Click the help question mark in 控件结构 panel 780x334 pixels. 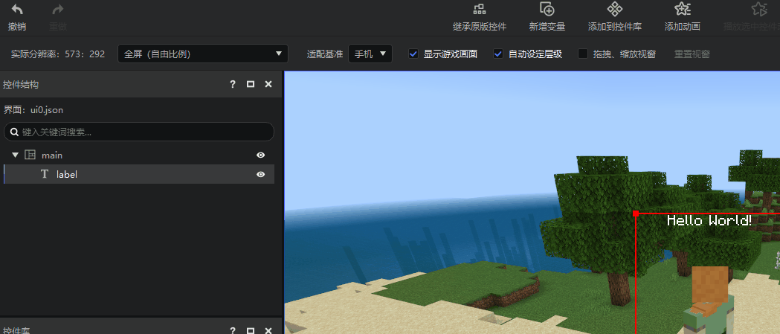click(232, 85)
